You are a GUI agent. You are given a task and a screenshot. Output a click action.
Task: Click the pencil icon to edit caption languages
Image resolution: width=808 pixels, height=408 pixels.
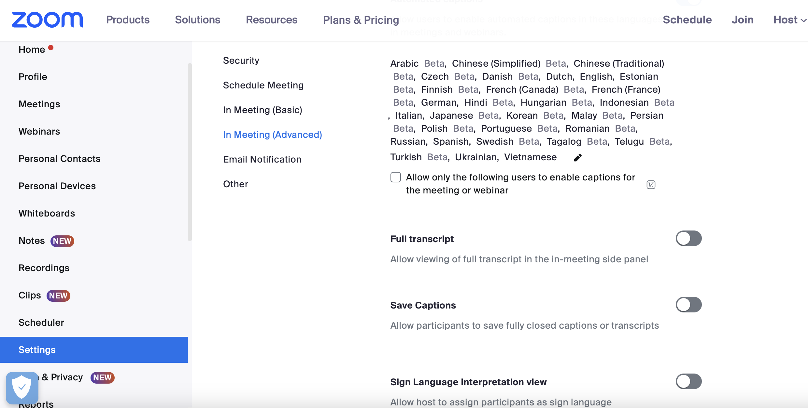(x=578, y=157)
